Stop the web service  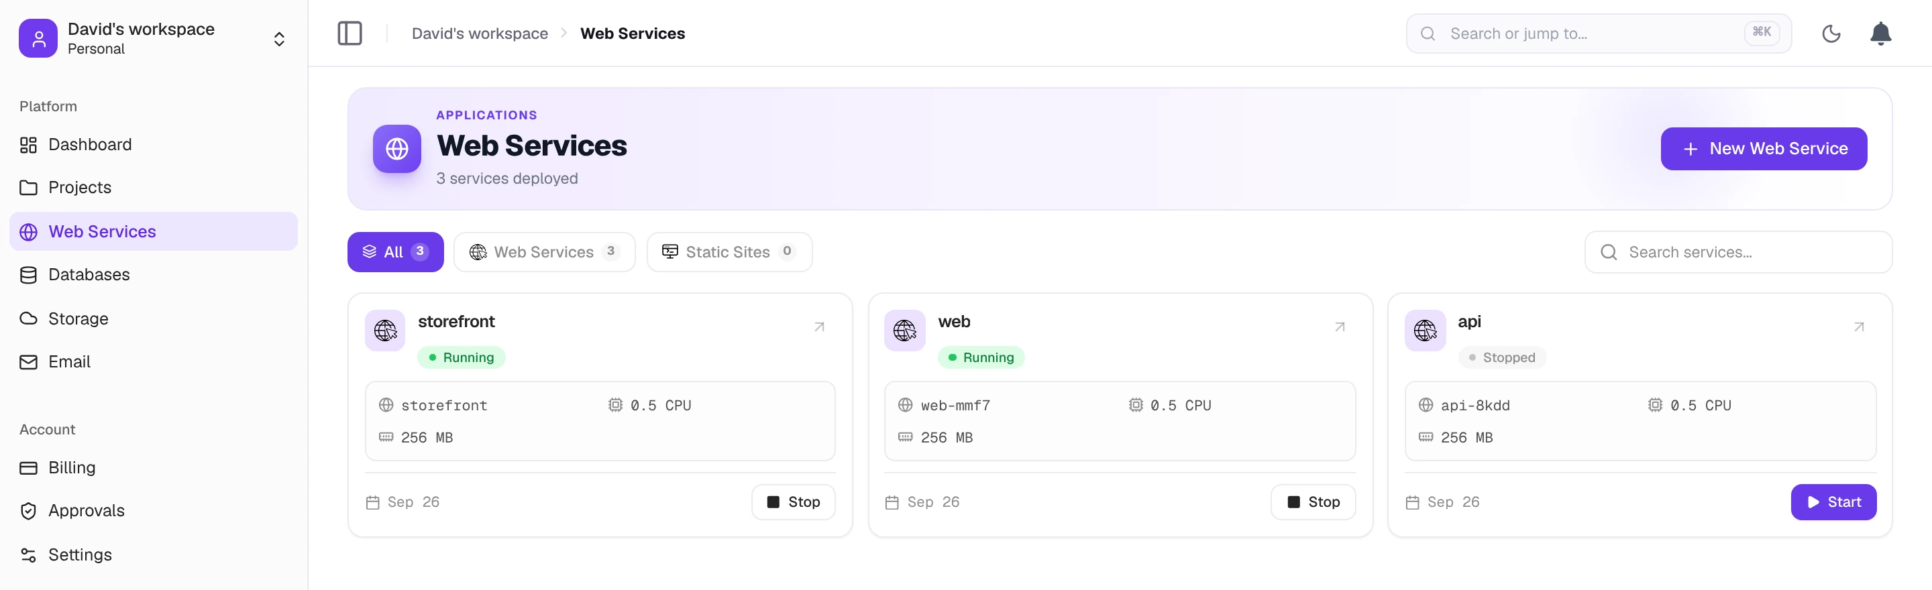pos(1313,502)
